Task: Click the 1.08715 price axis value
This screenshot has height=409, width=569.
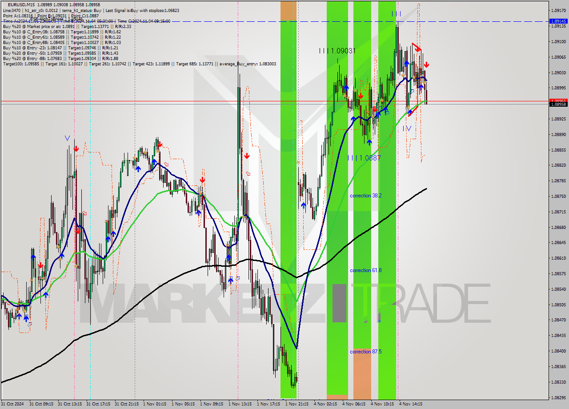Action: click(x=558, y=212)
